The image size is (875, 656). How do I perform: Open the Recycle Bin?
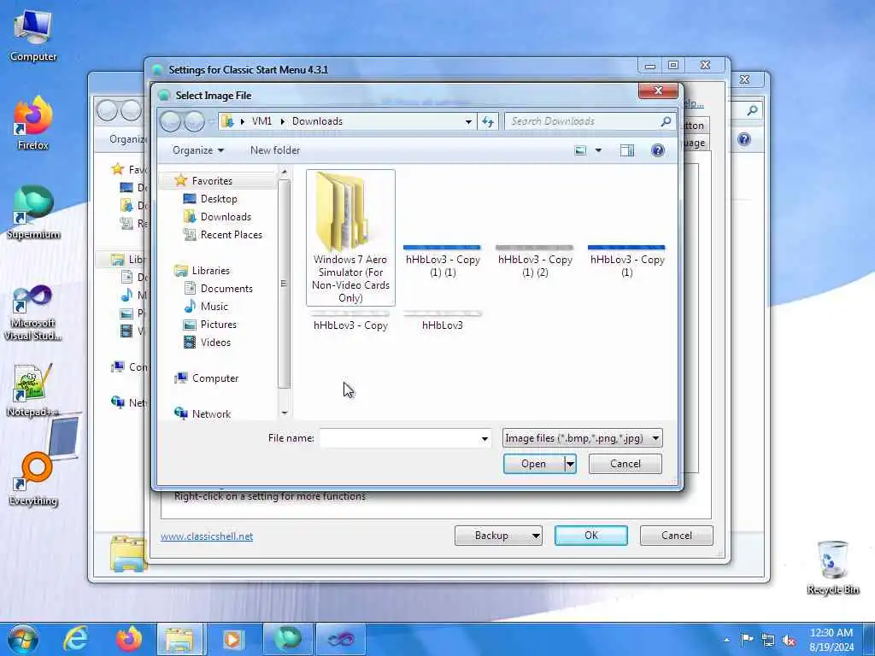(832, 567)
